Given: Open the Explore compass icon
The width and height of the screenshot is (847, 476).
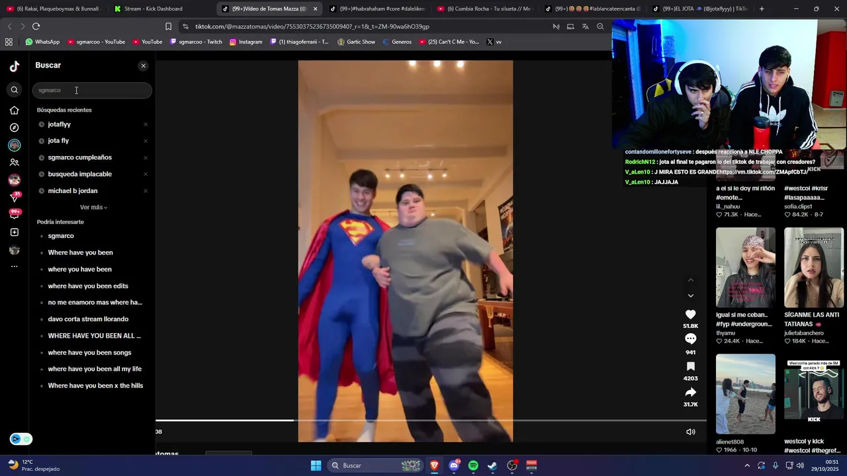Looking at the screenshot, I should [14, 128].
